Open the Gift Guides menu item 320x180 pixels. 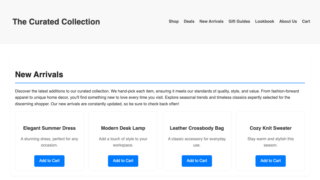239,21
